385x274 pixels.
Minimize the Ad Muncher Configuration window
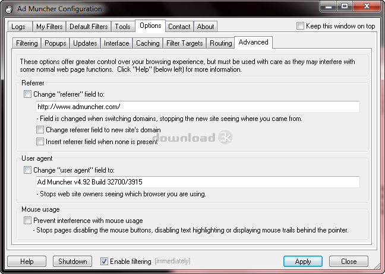pos(329,6)
